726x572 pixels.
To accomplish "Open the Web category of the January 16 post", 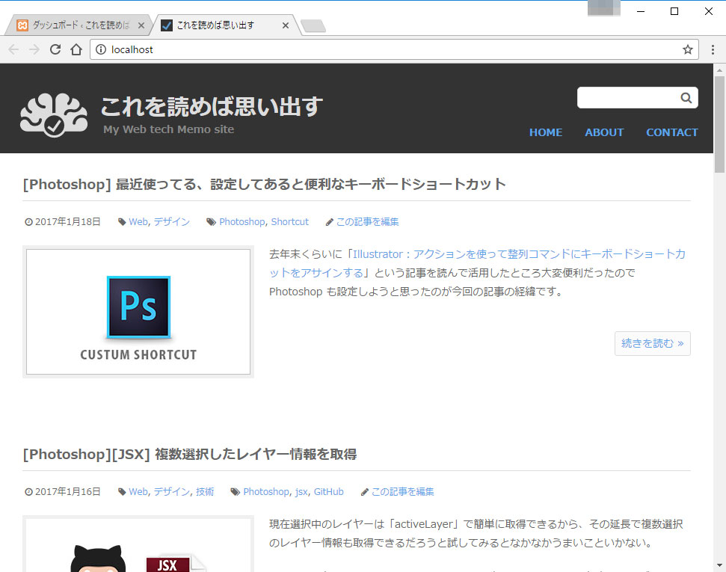I will [x=138, y=492].
